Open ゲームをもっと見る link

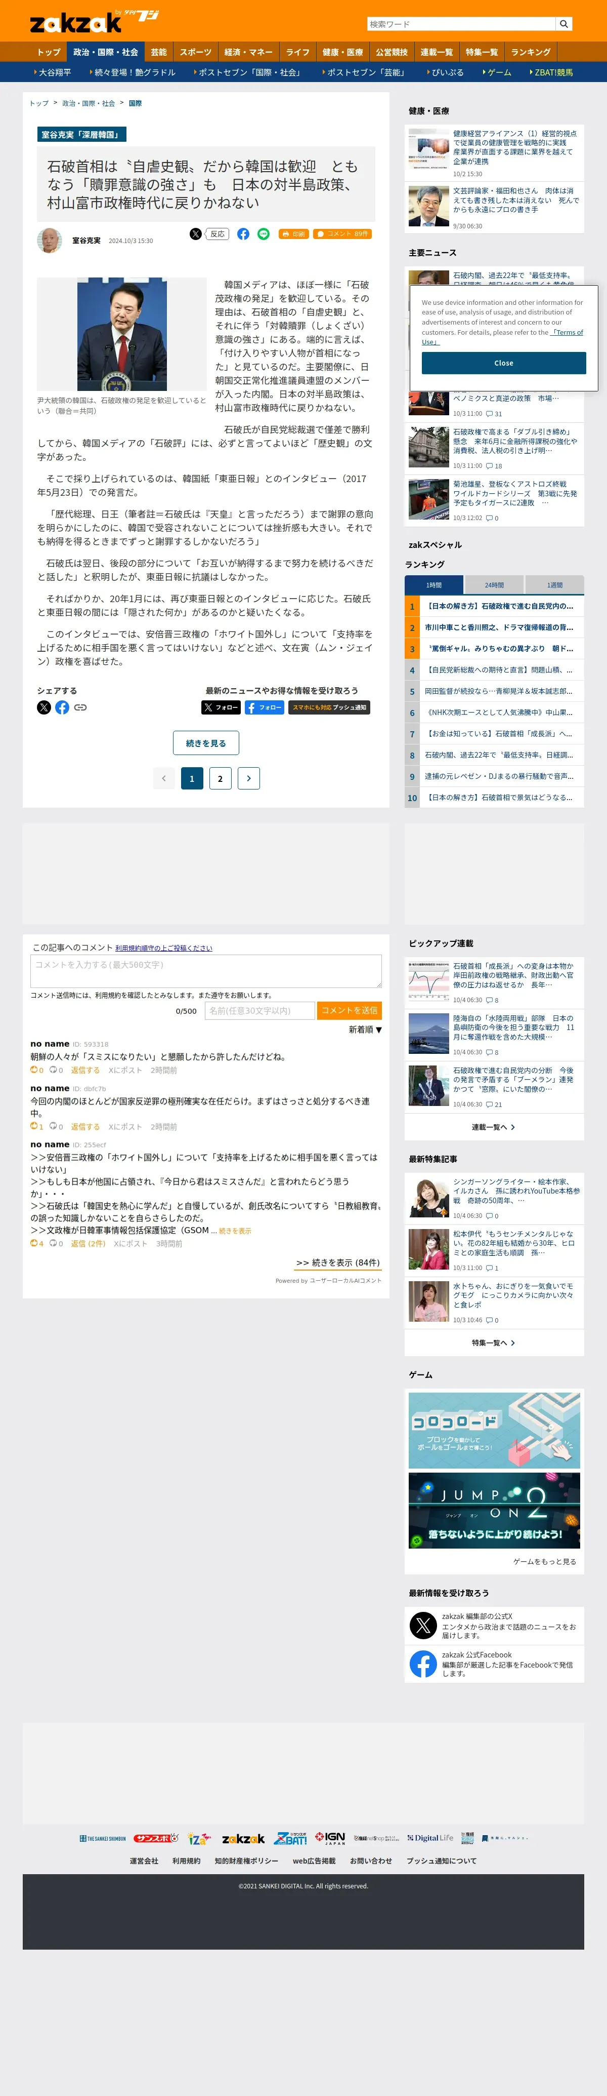tap(544, 1561)
